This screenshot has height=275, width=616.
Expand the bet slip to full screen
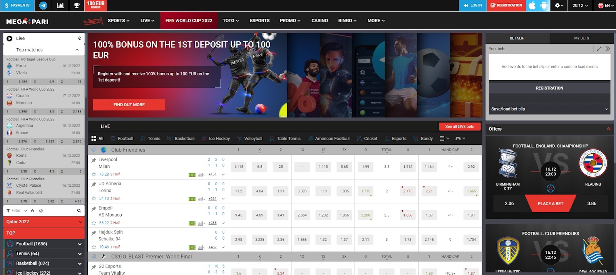coord(599,49)
